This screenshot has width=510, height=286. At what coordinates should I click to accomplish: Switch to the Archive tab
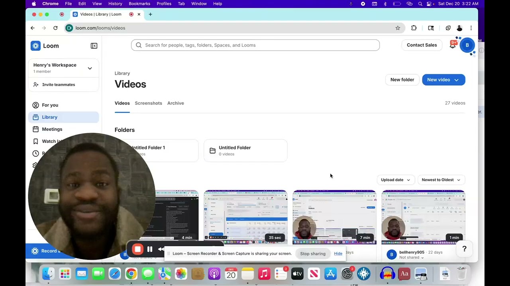pyautogui.click(x=176, y=103)
